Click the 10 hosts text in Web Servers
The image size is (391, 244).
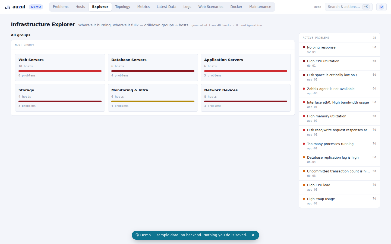pos(26,66)
